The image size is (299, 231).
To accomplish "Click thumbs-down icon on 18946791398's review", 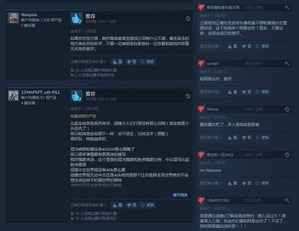I will click(x=201, y=201).
